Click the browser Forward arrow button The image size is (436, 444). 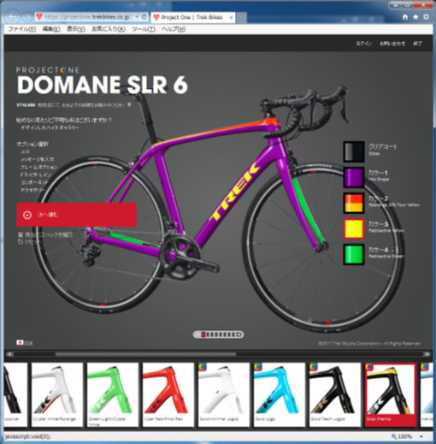[27, 17]
